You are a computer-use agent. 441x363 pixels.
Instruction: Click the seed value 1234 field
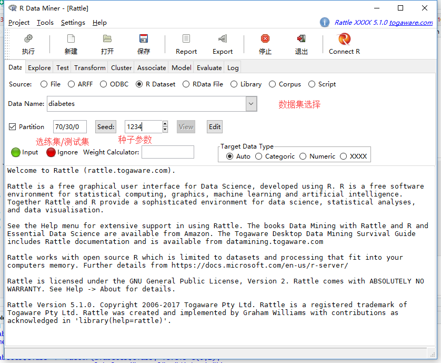(144, 127)
